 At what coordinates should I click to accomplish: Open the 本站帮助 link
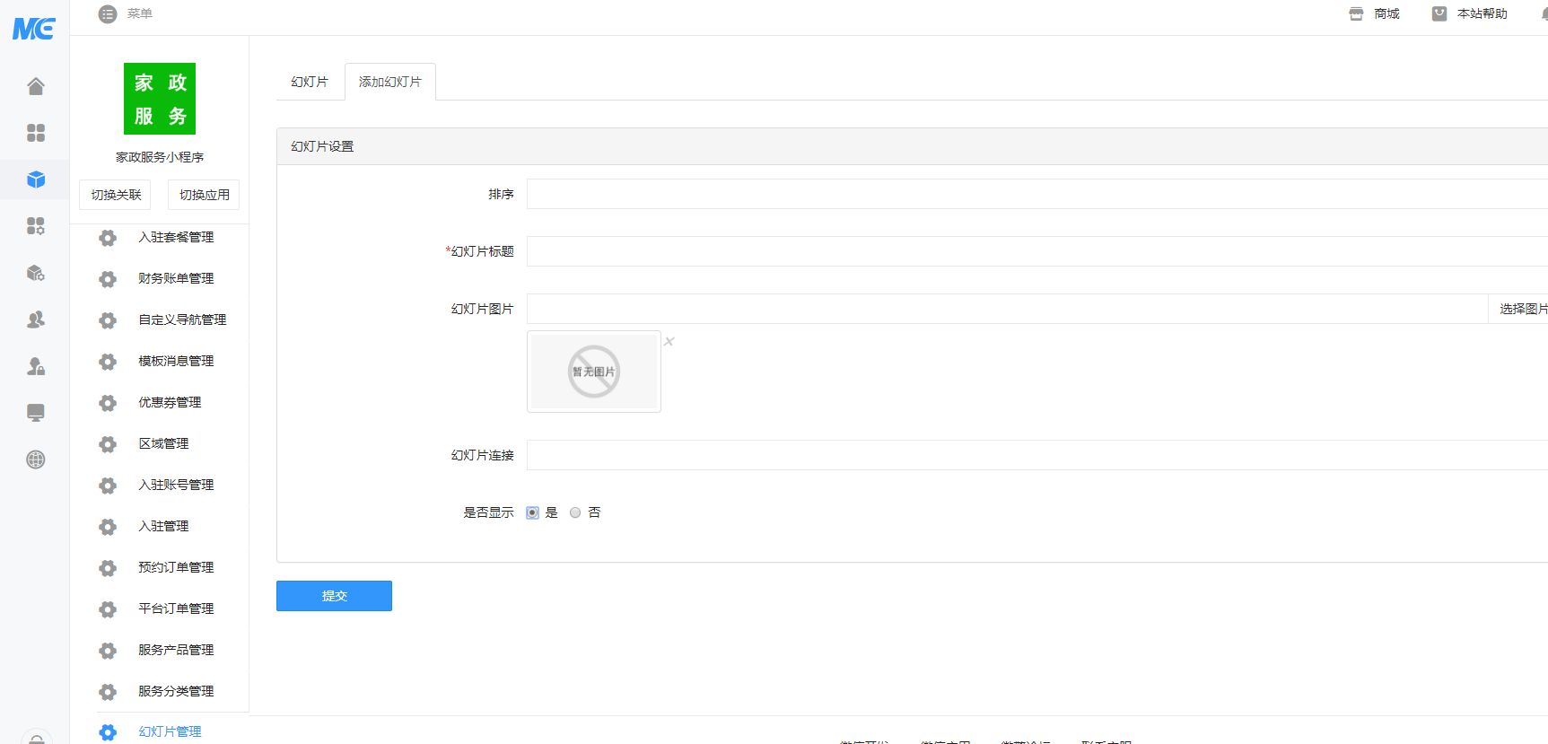tap(1482, 13)
